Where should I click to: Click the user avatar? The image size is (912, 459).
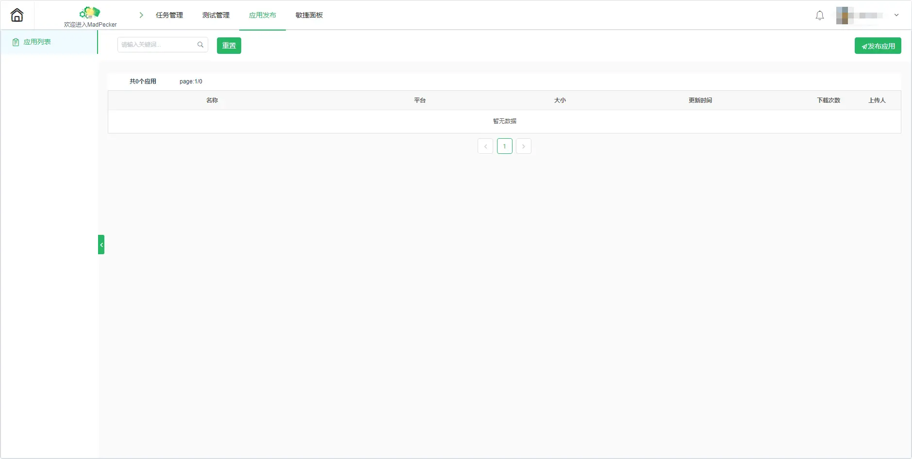point(845,16)
